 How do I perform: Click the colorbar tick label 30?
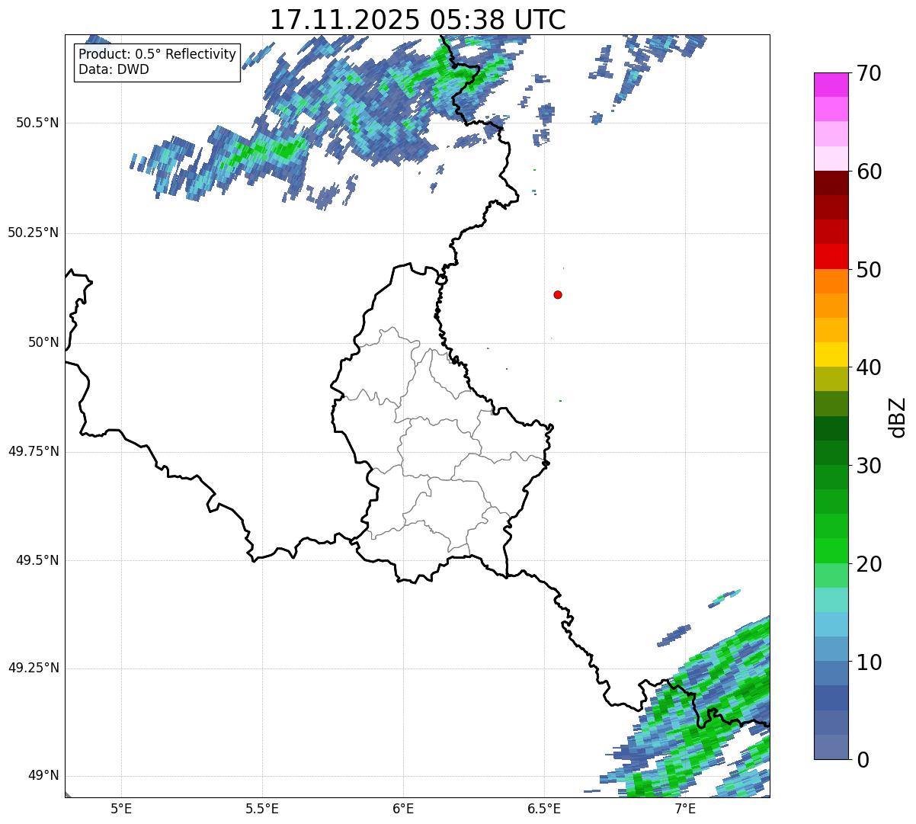click(x=869, y=466)
